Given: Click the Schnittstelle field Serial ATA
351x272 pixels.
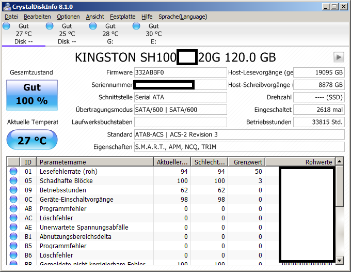Looking at the screenshot, I should tap(181, 97).
